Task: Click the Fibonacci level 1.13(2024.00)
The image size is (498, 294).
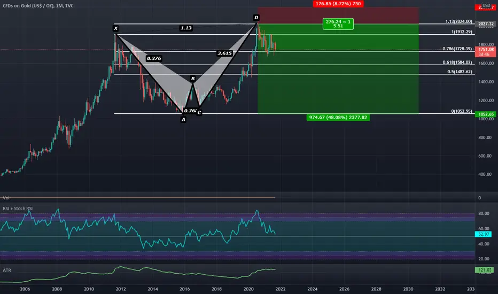Action: (x=458, y=21)
